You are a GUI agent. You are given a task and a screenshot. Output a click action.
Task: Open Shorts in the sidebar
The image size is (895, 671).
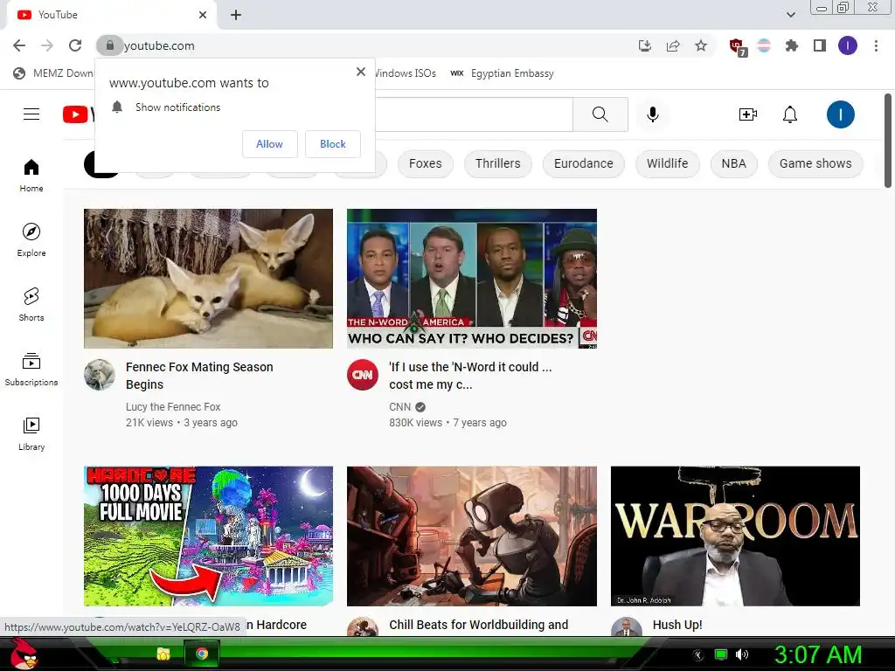(x=31, y=304)
